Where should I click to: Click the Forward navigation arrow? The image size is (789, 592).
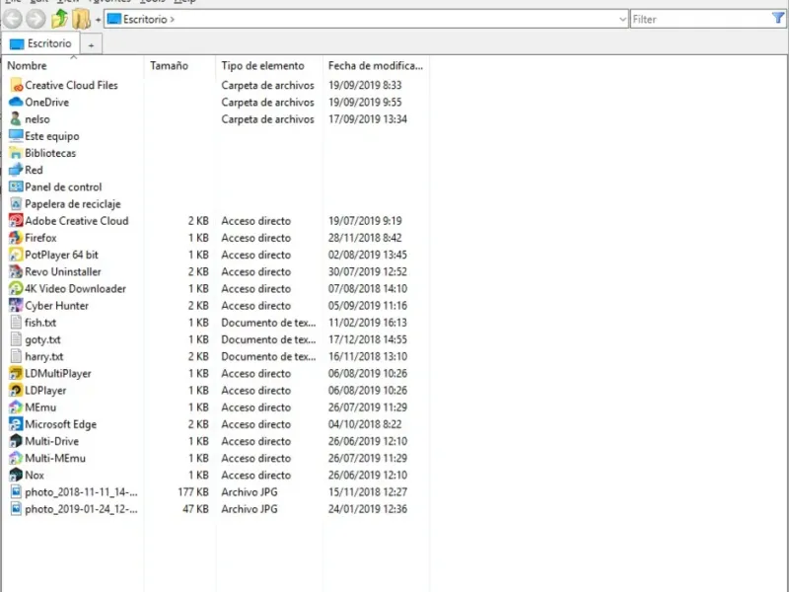pyautogui.click(x=36, y=19)
